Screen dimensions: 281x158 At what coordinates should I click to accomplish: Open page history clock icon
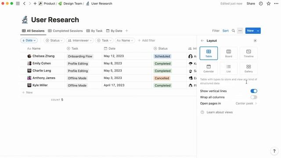click(261, 4)
